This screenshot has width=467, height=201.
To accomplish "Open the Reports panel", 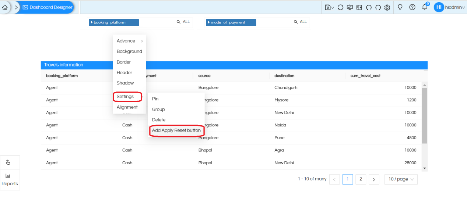I will [10, 180].
